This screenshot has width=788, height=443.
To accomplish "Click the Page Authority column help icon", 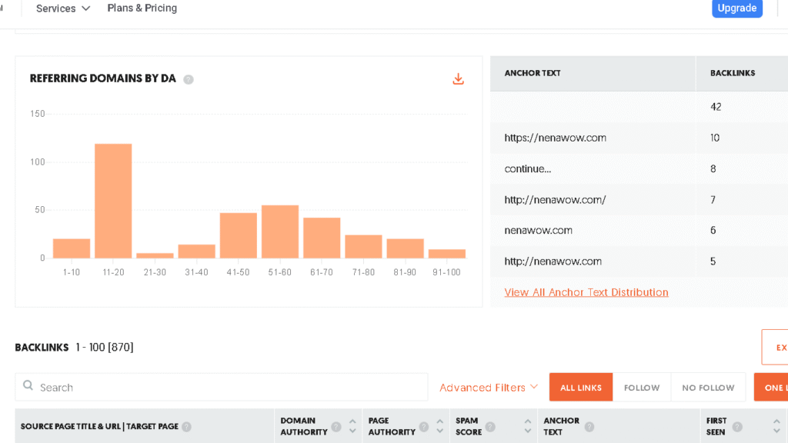I will point(423,428).
